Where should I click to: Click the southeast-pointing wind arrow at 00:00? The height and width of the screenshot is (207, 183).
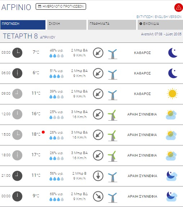98,196
